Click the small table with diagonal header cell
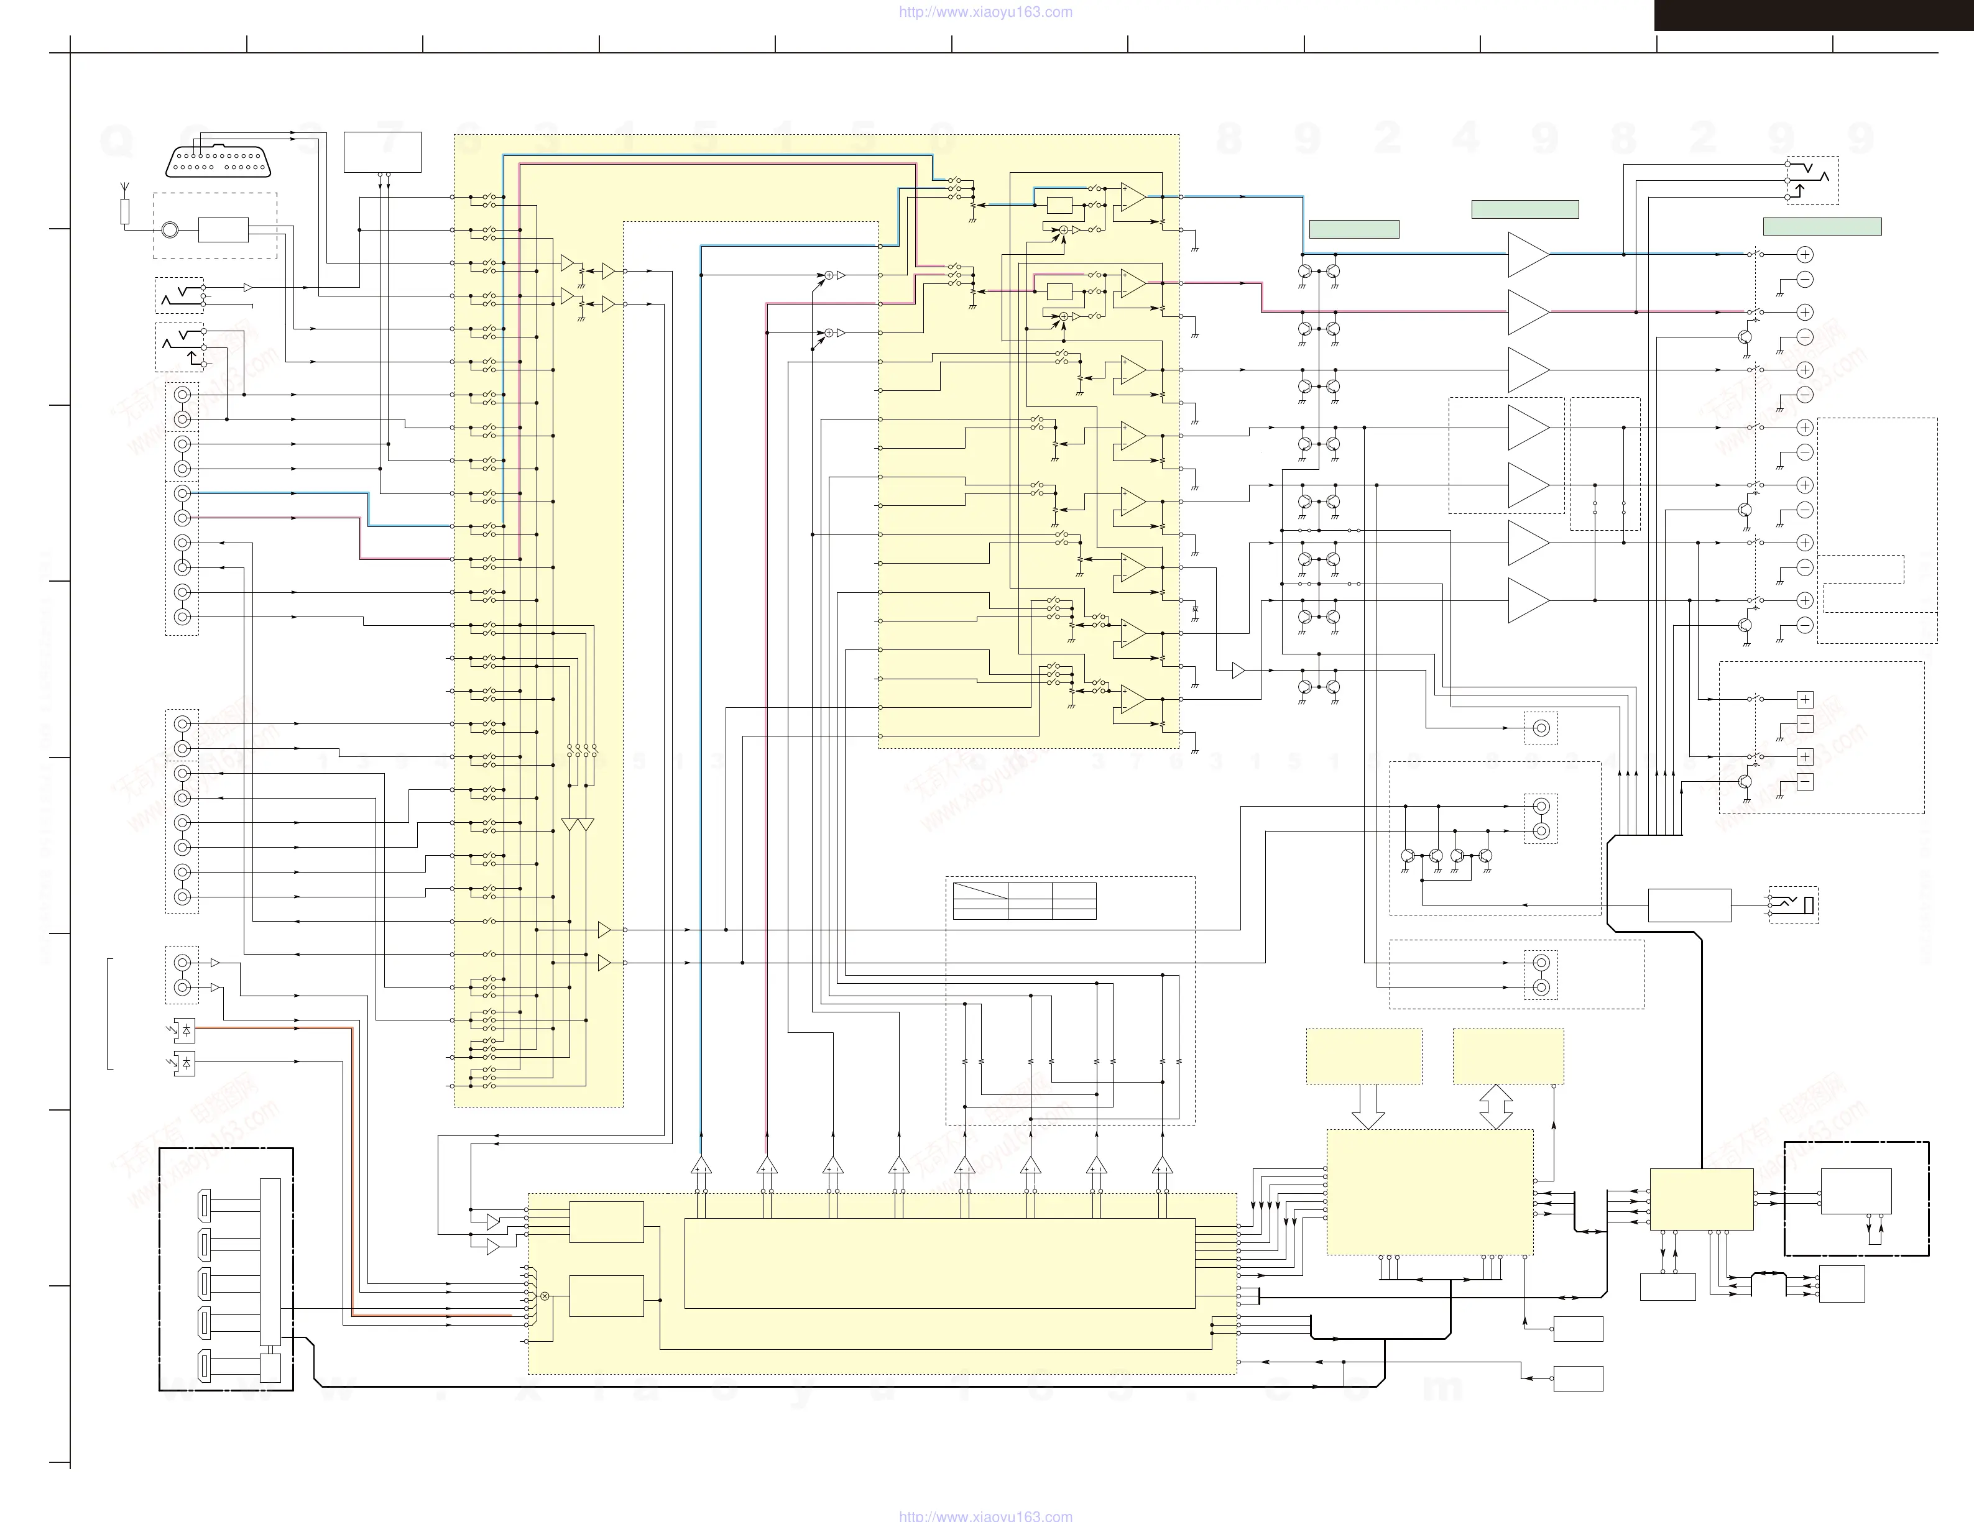This screenshot has width=1974, height=1522. pyautogui.click(x=1024, y=901)
